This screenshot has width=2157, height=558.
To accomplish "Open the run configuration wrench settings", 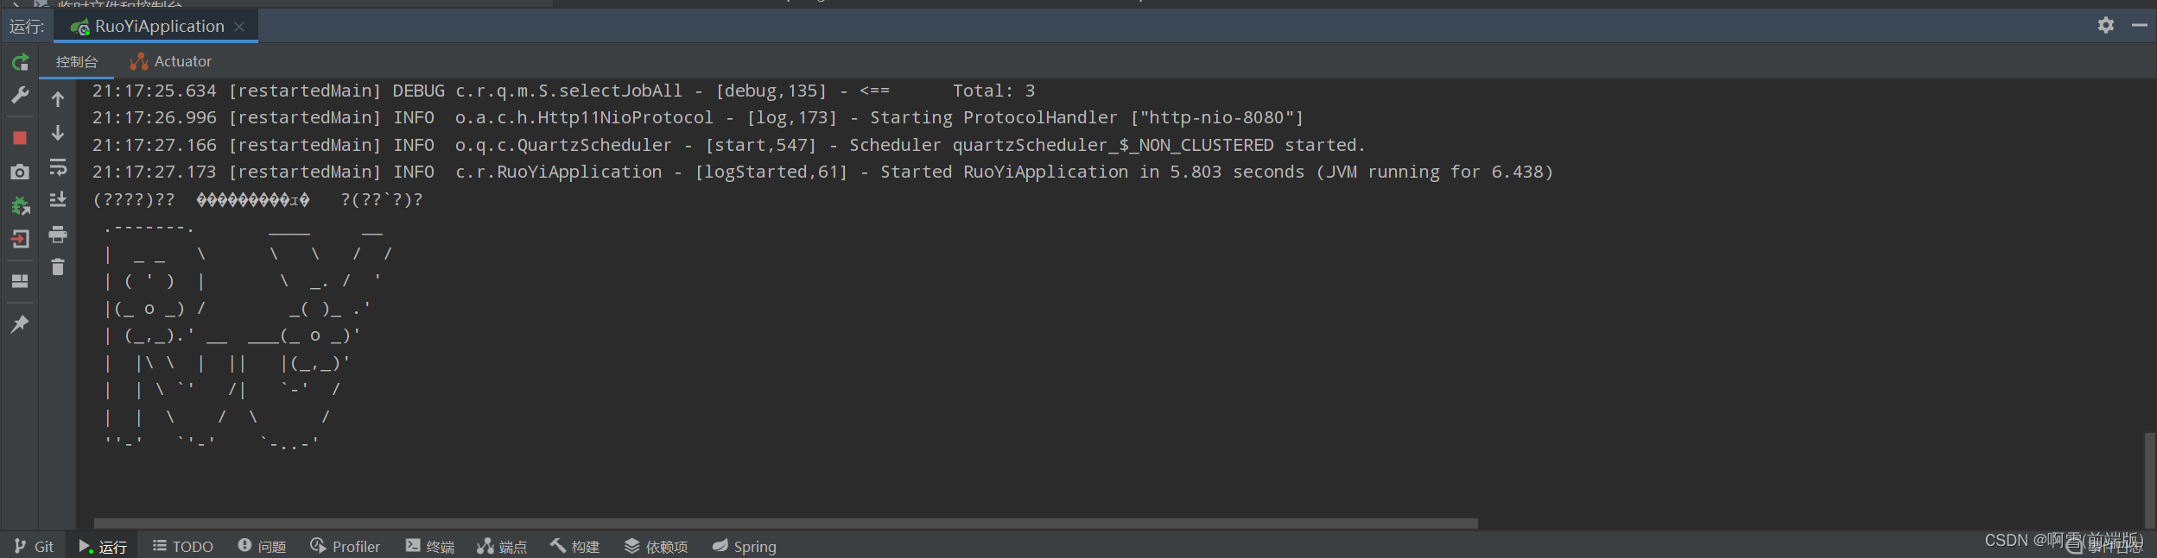I will [x=19, y=95].
